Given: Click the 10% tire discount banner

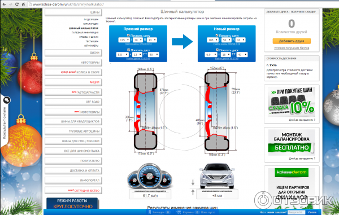Looking at the screenshot, I should (292, 102).
